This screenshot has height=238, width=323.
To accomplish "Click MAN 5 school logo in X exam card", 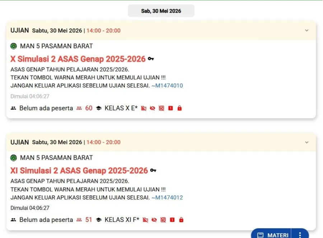I will pos(14,46).
